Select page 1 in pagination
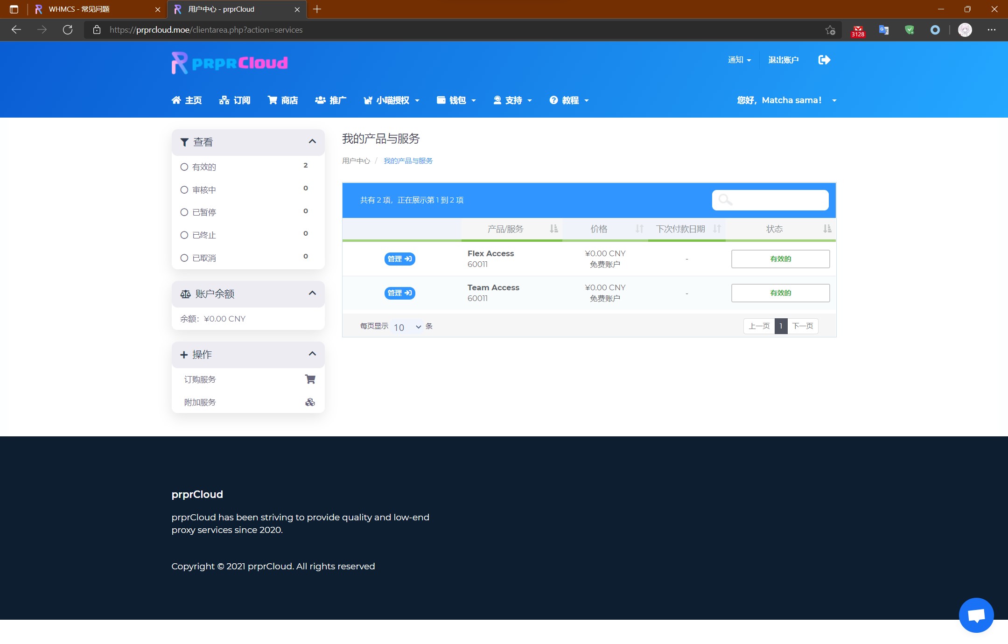 [781, 326]
